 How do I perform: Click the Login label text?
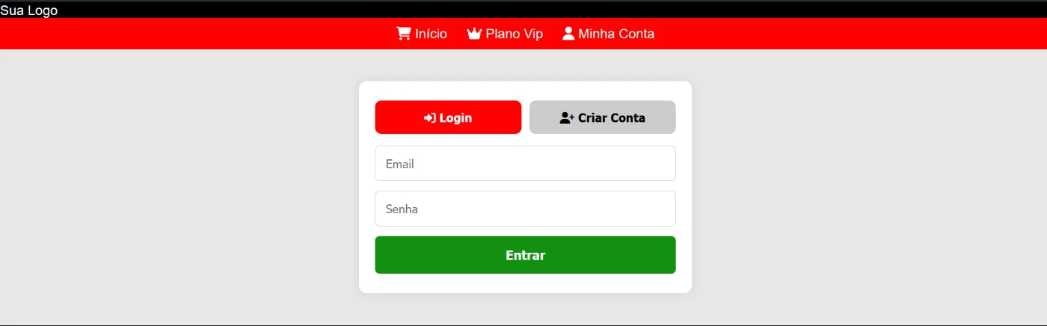(x=455, y=118)
